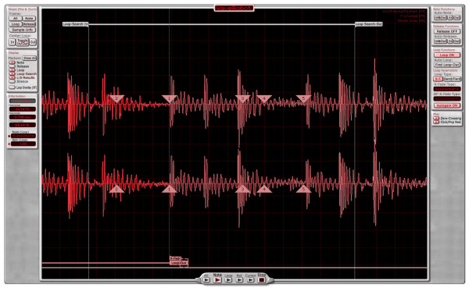Toggle the Note markers display

click(x=13, y=62)
